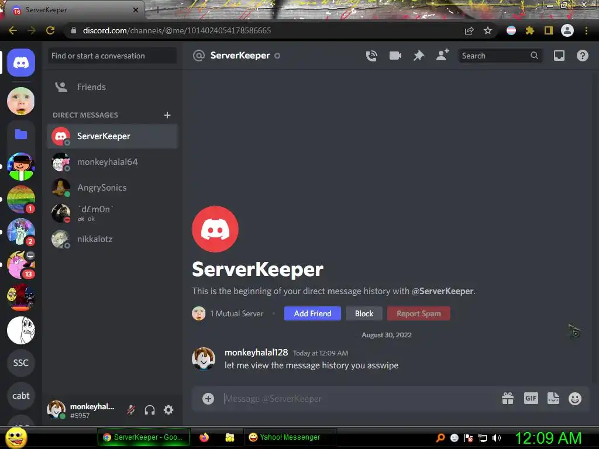Open the Nitro gift picker

[508, 399]
